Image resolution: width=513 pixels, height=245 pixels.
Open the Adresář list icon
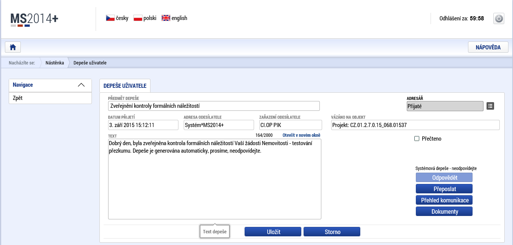(490, 106)
